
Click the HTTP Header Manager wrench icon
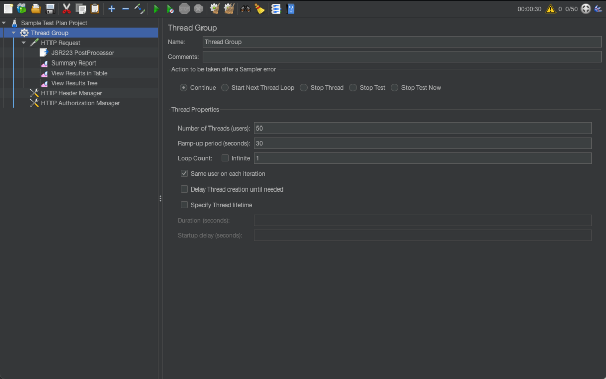click(x=34, y=93)
